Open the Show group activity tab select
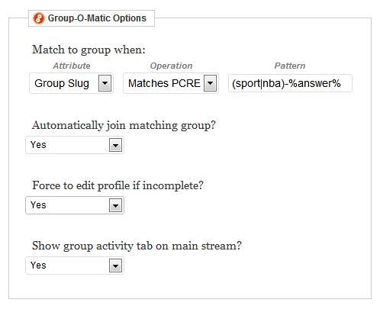Image resolution: width=380 pixels, height=309 pixels. [75, 266]
